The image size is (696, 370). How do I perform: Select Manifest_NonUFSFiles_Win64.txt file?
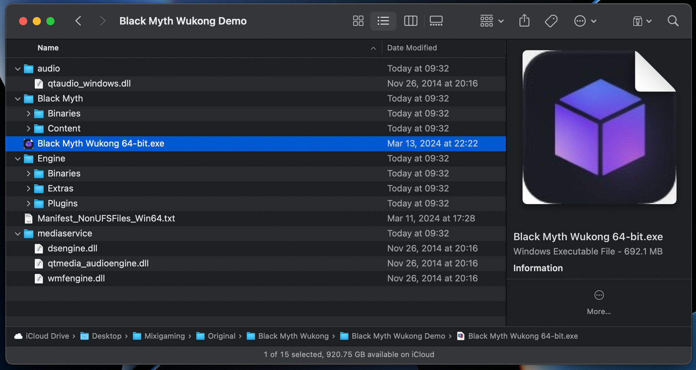coord(106,218)
